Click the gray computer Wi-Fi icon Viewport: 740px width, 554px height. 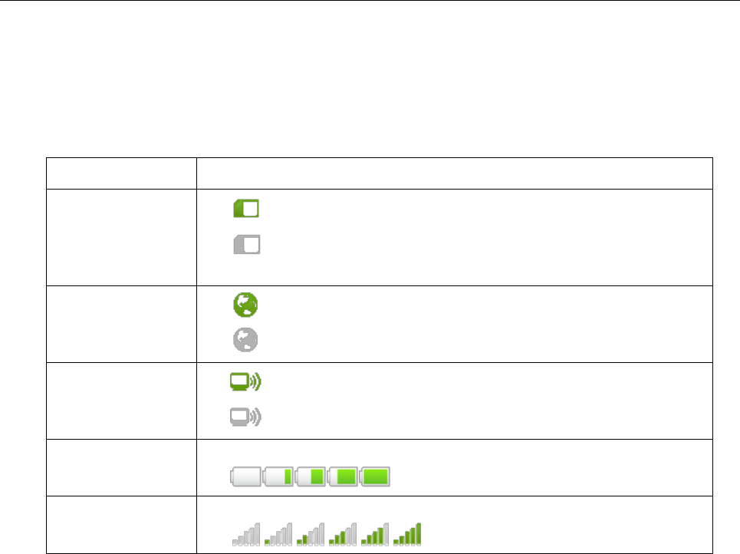pos(245,417)
